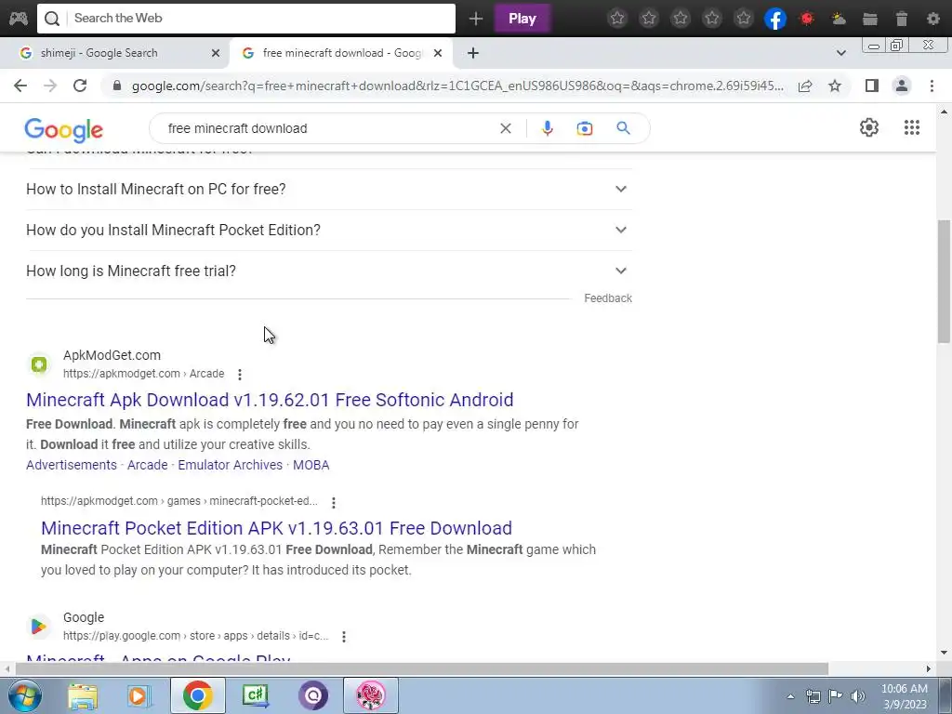The width and height of the screenshot is (952, 714).
Task: Close the shimeji Google Search tab
Action: [216, 53]
